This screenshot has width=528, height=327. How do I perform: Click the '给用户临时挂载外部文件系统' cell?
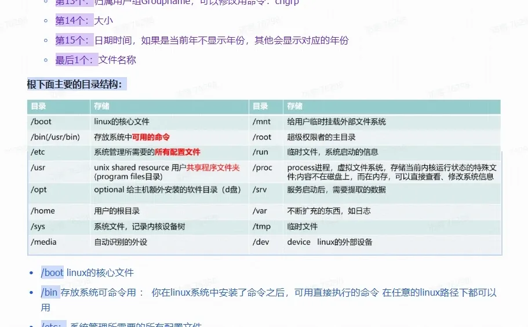[392, 122]
